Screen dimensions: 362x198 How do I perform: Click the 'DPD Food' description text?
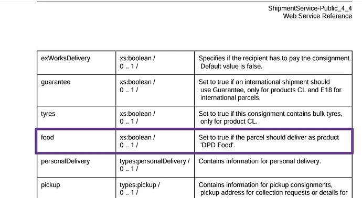point(218,145)
